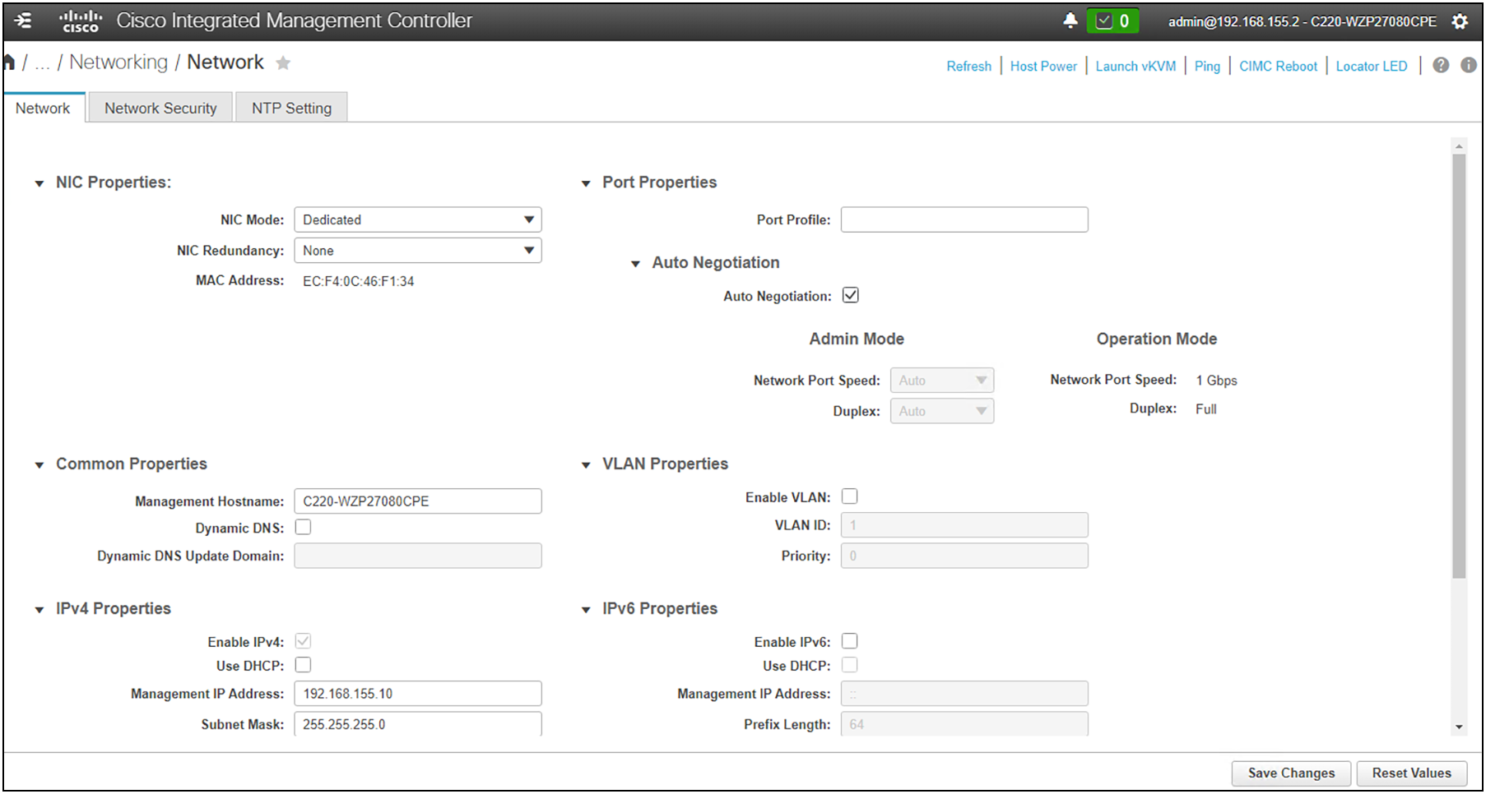Open the help question mark icon
This screenshot has width=1486, height=794.
pyautogui.click(x=1441, y=65)
